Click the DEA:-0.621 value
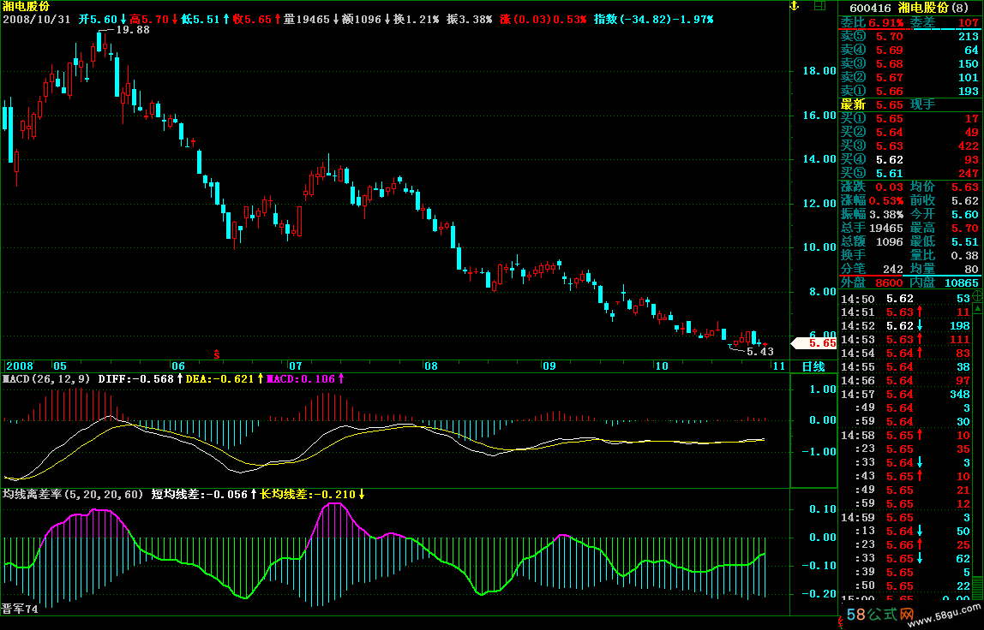984x630 pixels. [x=220, y=378]
